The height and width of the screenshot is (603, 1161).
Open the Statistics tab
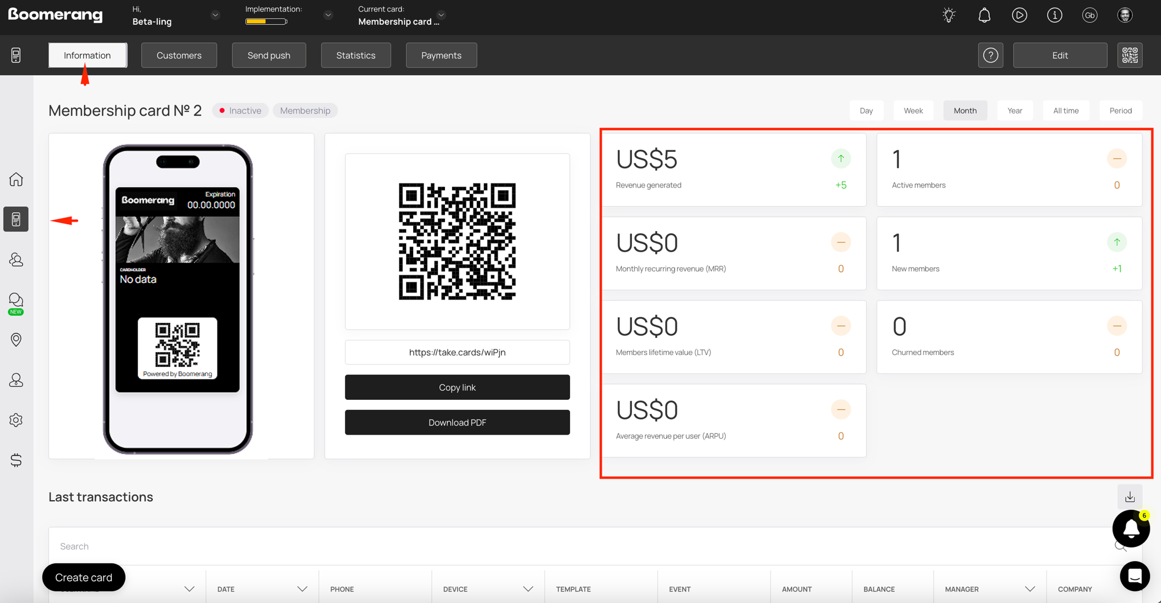356,55
